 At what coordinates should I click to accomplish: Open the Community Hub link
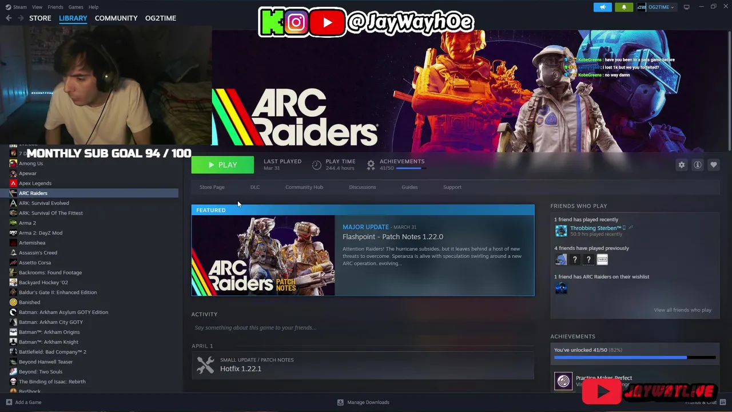click(x=304, y=187)
